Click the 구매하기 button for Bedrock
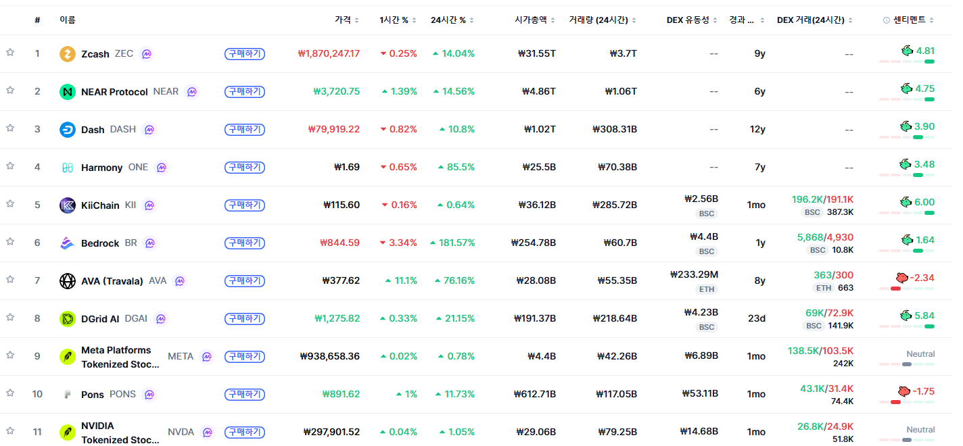The height and width of the screenshot is (446, 963). 245,243
